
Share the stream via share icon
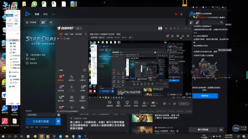[188, 36]
